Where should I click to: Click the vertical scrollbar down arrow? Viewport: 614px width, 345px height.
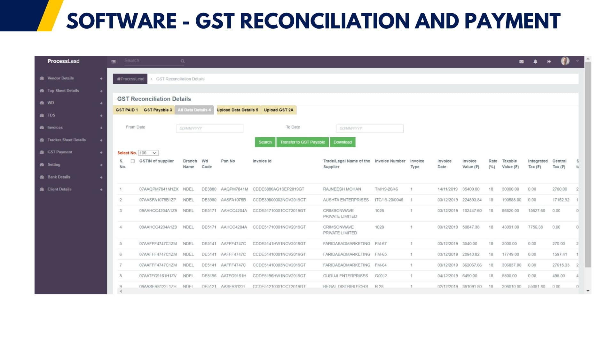coord(588,291)
